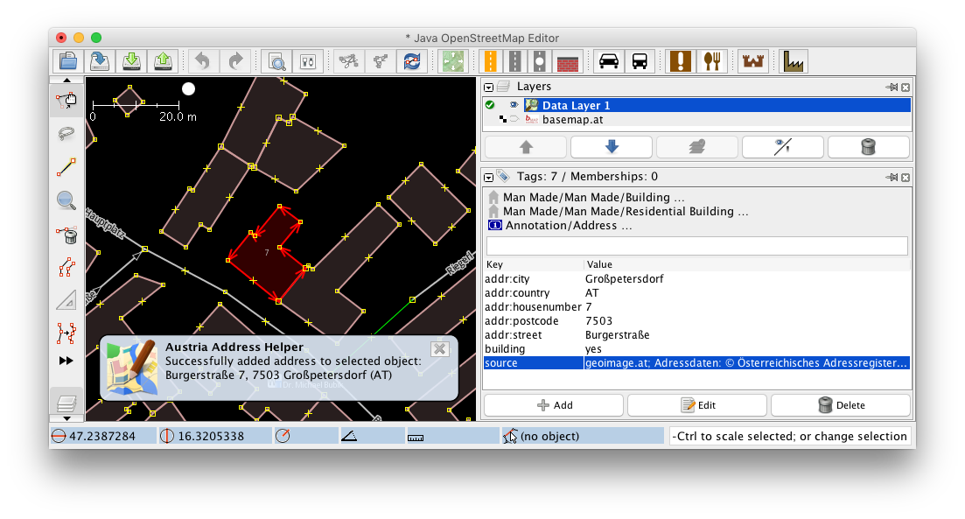
Task: Close the Tags panel
Action: tap(906, 178)
